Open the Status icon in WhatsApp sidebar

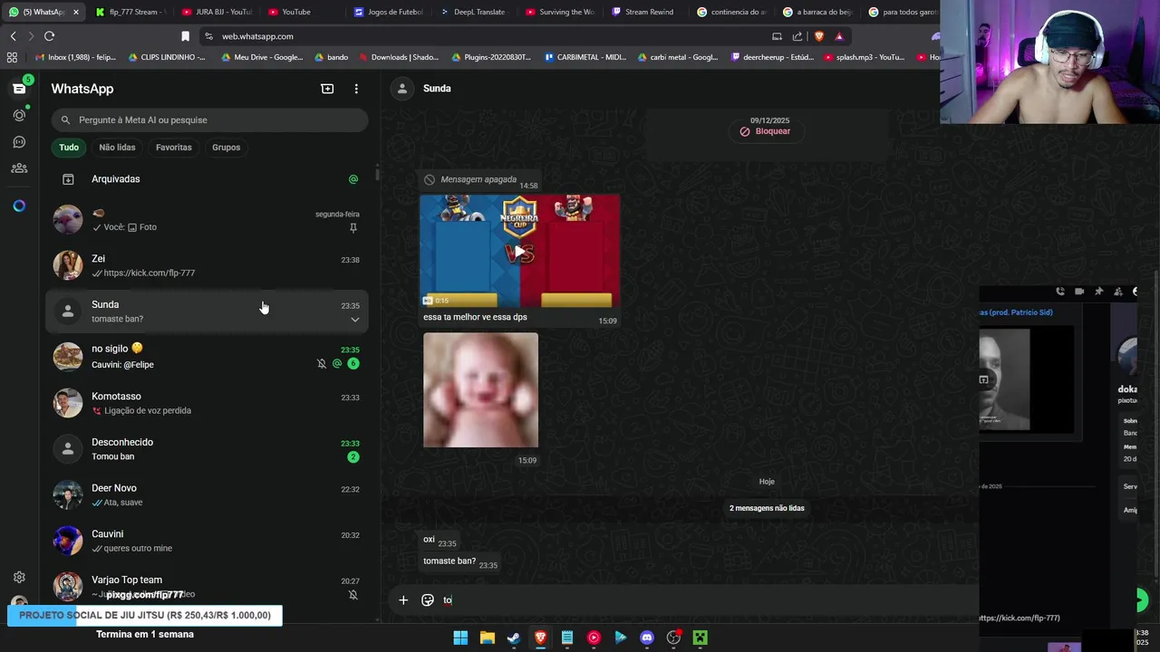tap(19, 115)
